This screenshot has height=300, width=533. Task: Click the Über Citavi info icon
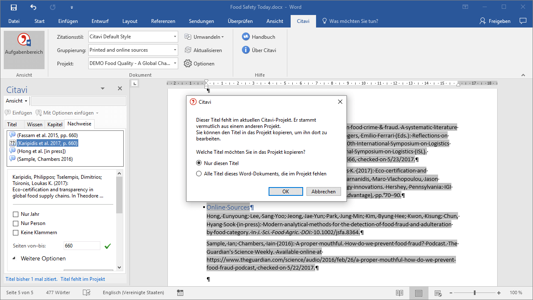pos(246,50)
